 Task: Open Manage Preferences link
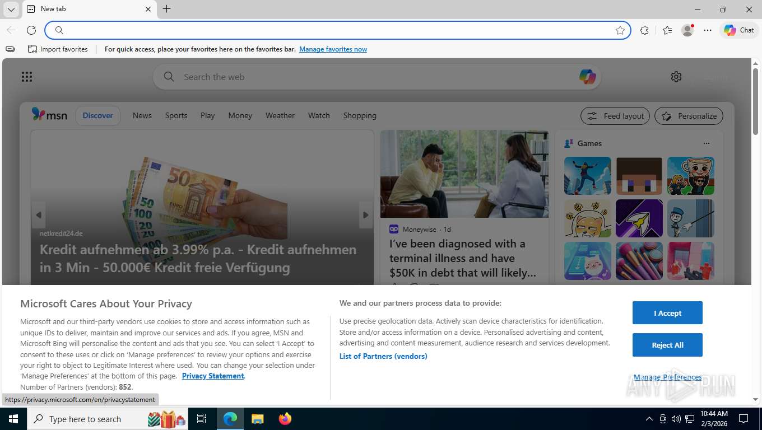coord(667,377)
